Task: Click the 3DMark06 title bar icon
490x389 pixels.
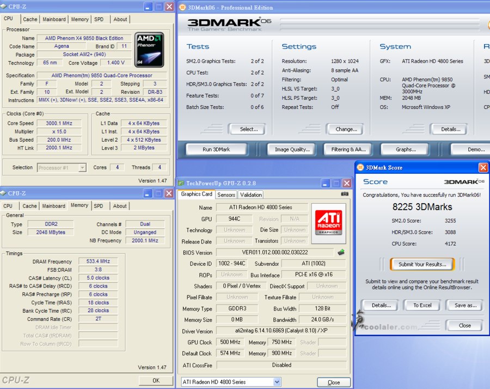Action: tap(182, 7)
